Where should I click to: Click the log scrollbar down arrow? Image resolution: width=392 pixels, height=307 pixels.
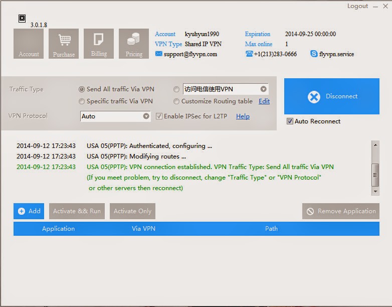point(375,192)
